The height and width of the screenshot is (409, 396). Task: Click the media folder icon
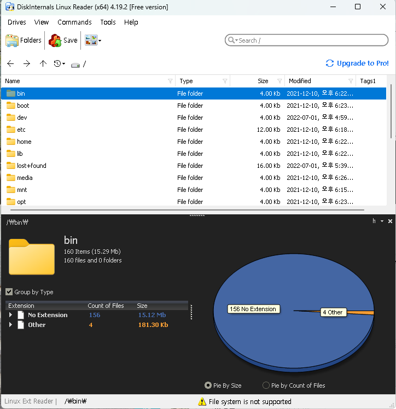(x=11, y=177)
